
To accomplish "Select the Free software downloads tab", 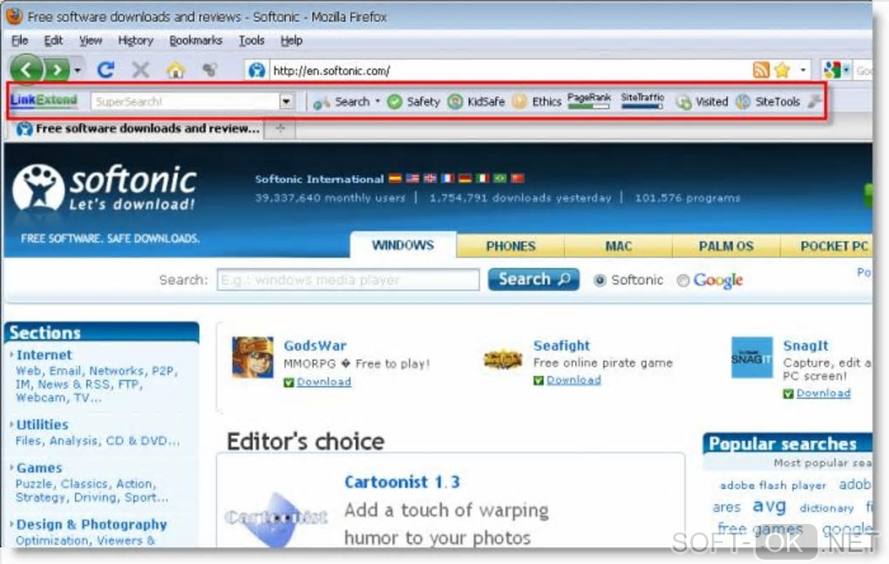I will pos(138,129).
